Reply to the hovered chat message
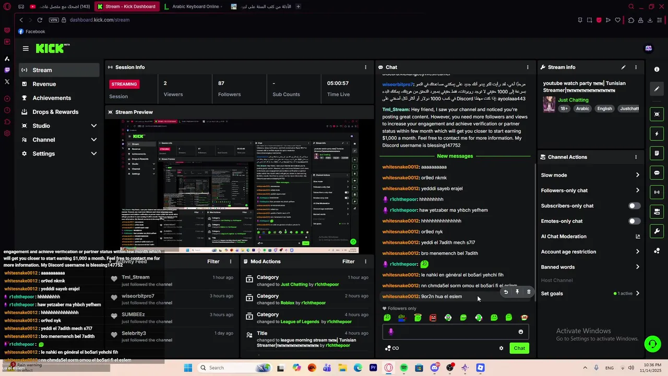Viewport: 668px width, 376px height. click(x=506, y=292)
